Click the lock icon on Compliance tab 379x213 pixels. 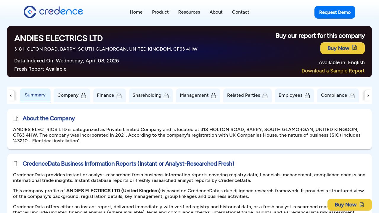pos(352,95)
